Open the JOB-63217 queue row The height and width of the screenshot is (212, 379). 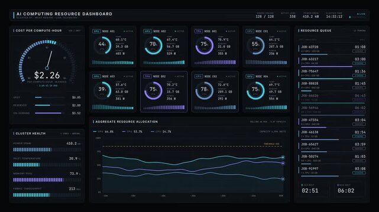(332, 62)
